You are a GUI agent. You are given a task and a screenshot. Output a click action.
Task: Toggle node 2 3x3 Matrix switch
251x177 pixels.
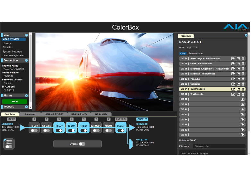pyautogui.click(x=47, y=131)
